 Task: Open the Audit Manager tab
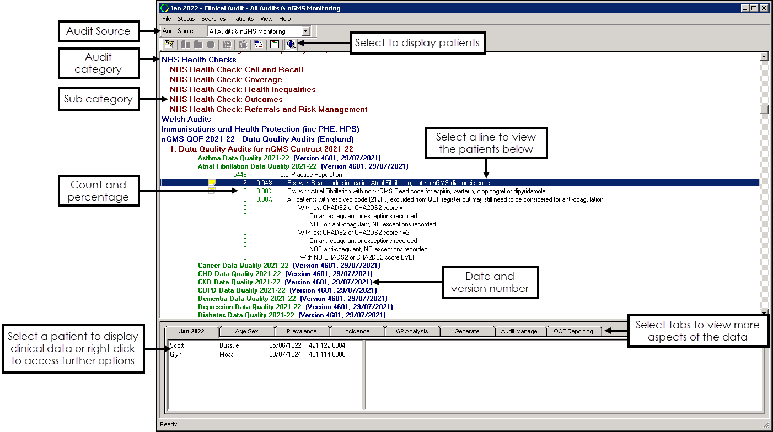[520, 331]
